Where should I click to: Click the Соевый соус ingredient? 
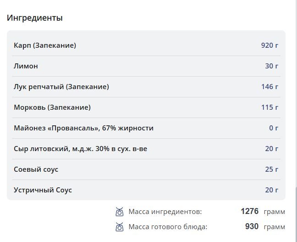(36, 169)
